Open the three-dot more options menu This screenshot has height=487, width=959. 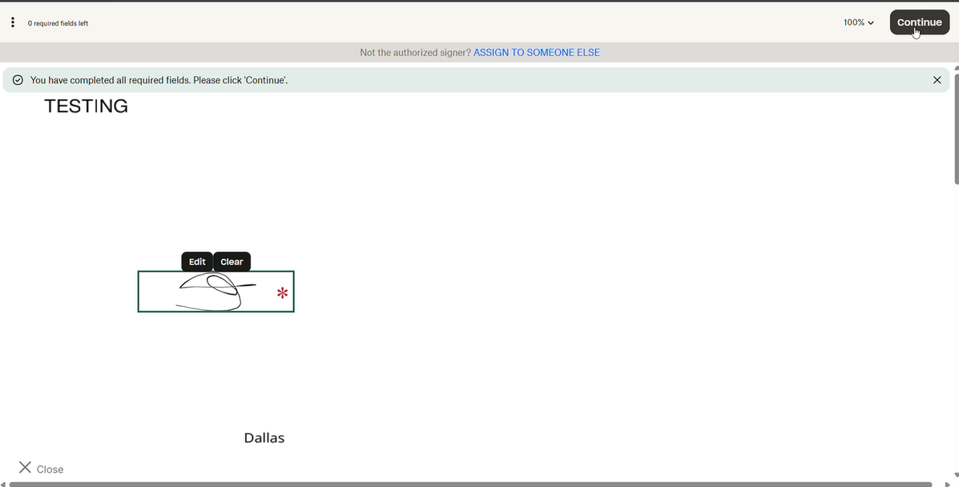(x=13, y=22)
